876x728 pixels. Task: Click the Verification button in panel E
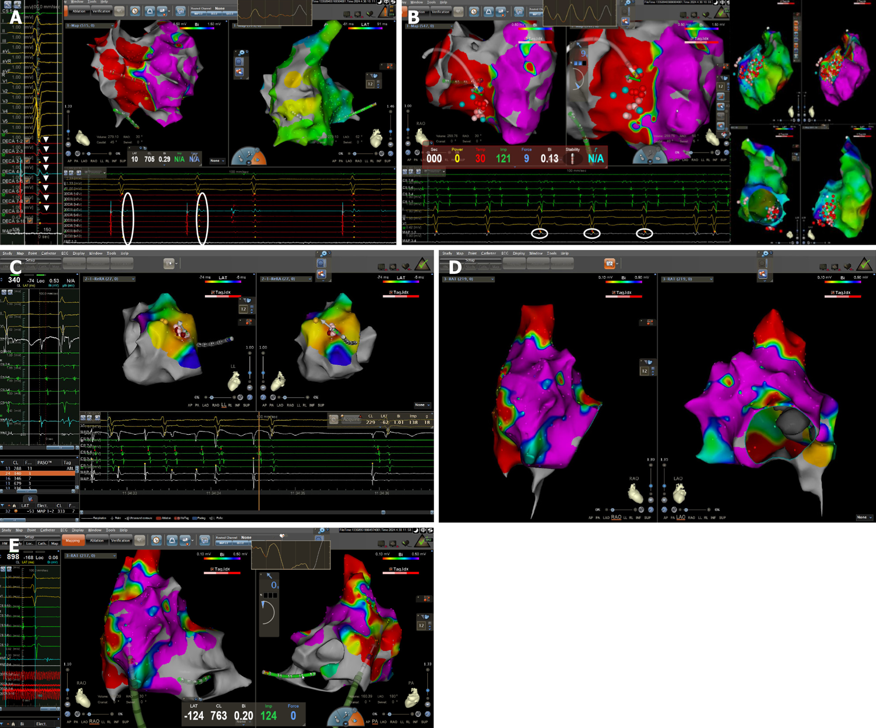tap(120, 541)
